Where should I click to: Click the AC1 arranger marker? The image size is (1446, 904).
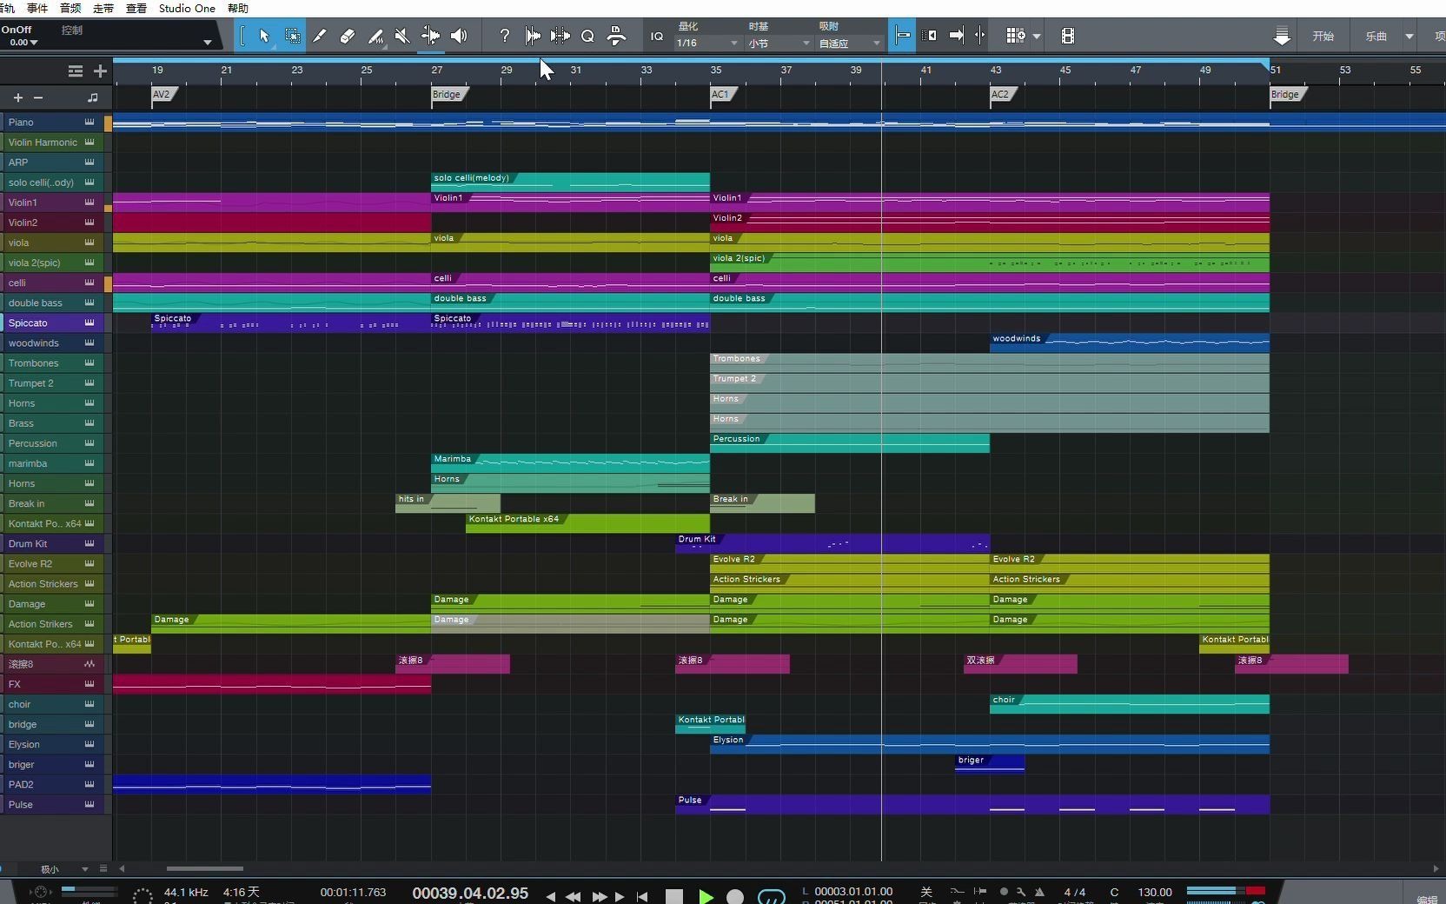point(722,94)
